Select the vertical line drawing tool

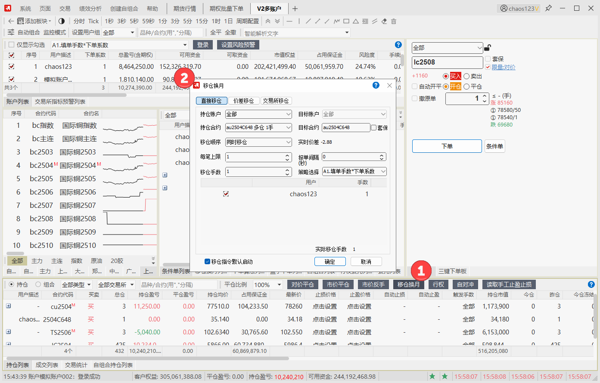coord(299,21)
